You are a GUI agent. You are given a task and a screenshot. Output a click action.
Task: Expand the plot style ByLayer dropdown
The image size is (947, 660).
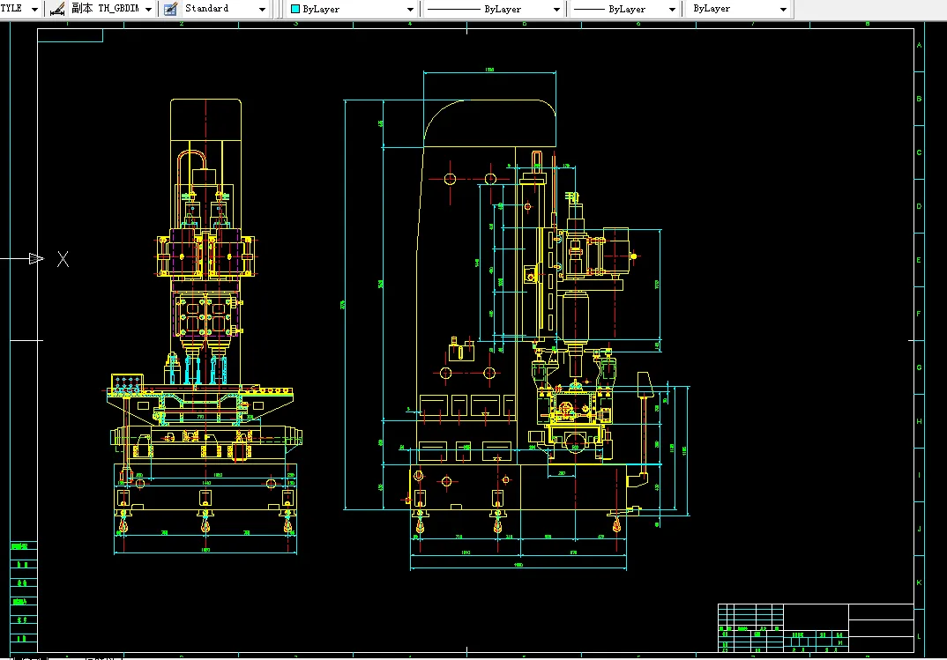coord(783,9)
